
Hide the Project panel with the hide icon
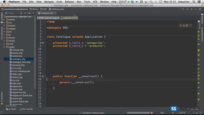34,13
